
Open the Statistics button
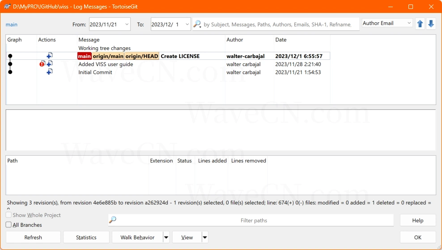(86, 237)
